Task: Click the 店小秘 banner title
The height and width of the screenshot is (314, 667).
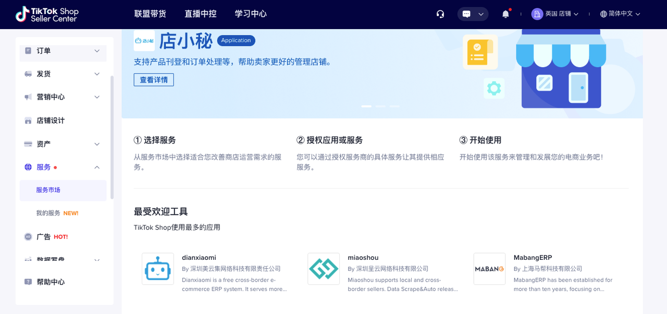Action: [x=186, y=41]
